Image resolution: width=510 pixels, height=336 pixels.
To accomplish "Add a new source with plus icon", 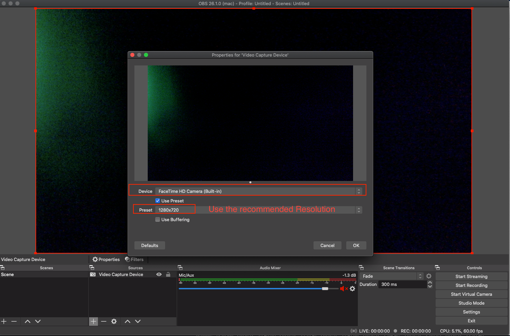I will point(93,321).
